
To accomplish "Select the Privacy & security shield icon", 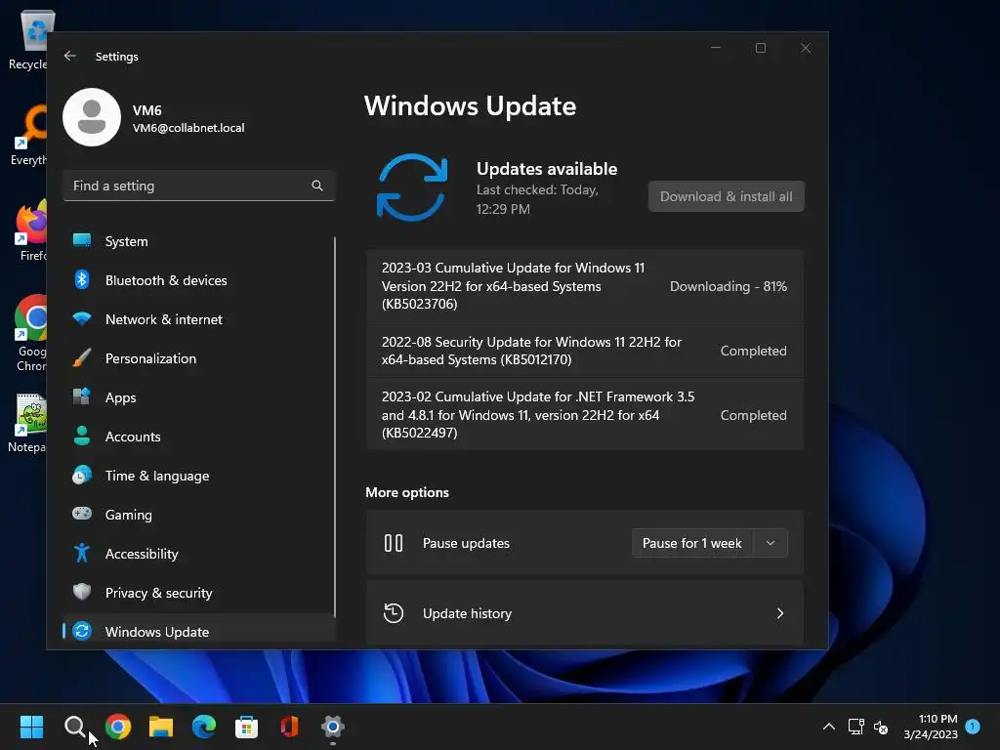I will pyautogui.click(x=82, y=592).
